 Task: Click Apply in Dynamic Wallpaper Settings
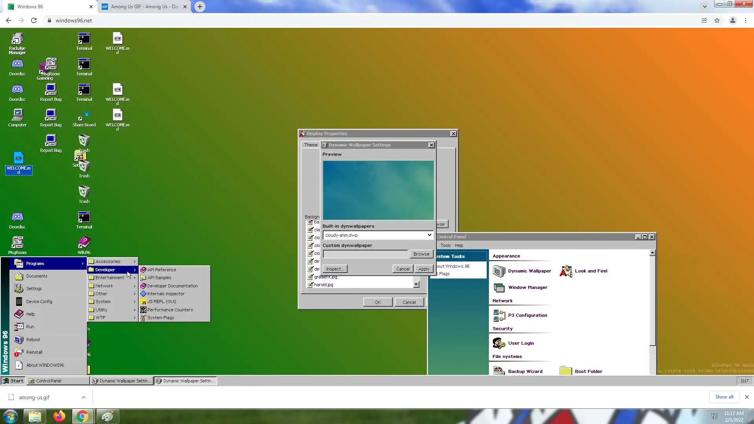[x=424, y=269]
